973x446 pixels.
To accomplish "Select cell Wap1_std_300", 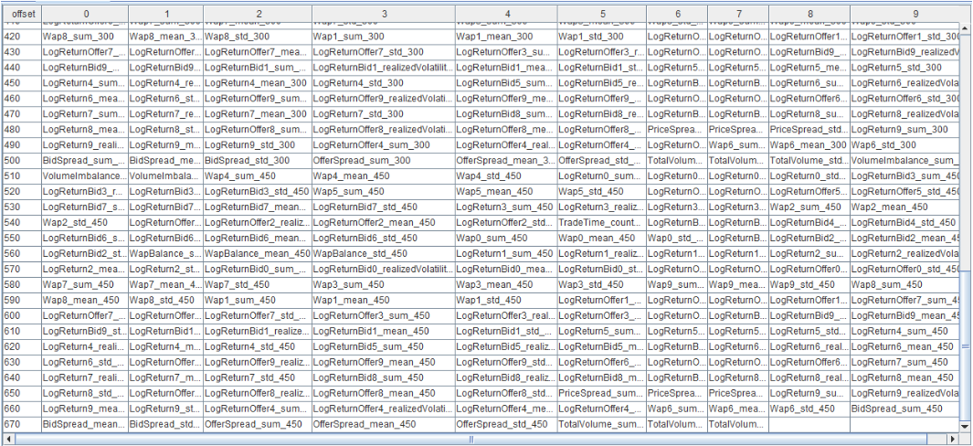I will [x=601, y=37].
